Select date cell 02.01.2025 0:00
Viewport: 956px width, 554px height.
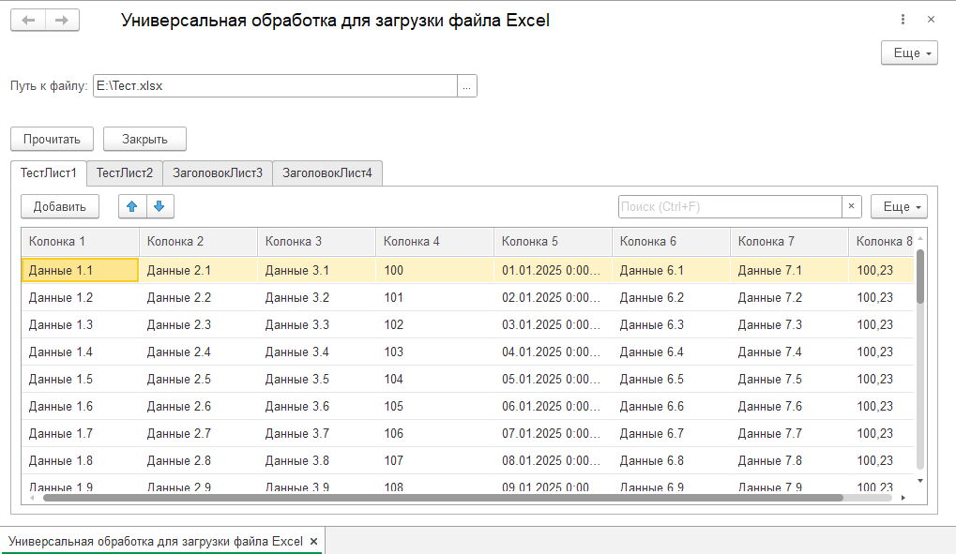[553, 297]
